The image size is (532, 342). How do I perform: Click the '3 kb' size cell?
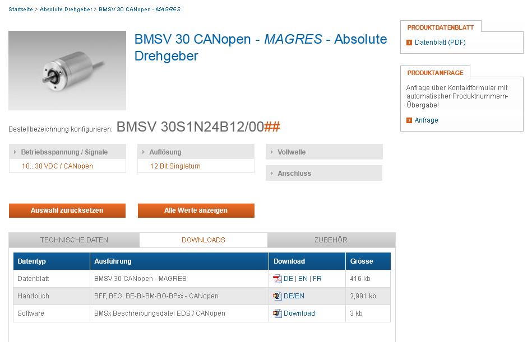click(x=368, y=313)
